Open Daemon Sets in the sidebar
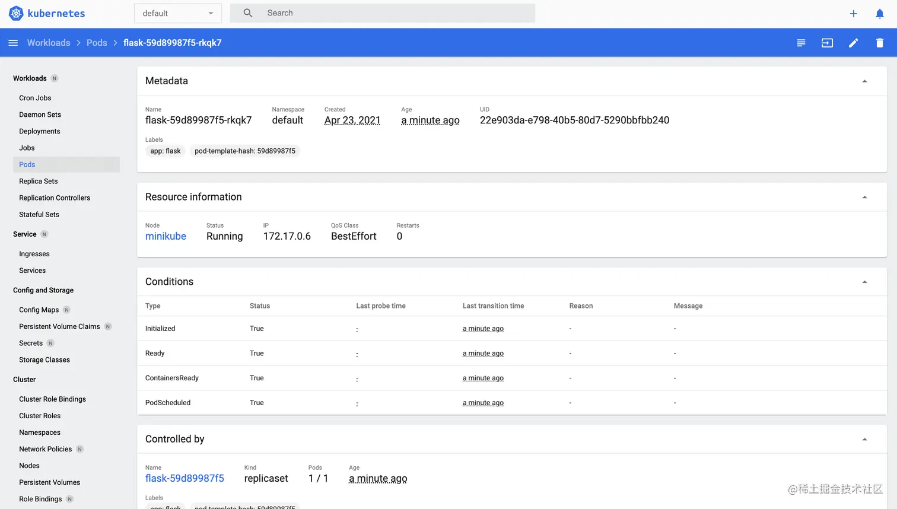 tap(40, 114)
